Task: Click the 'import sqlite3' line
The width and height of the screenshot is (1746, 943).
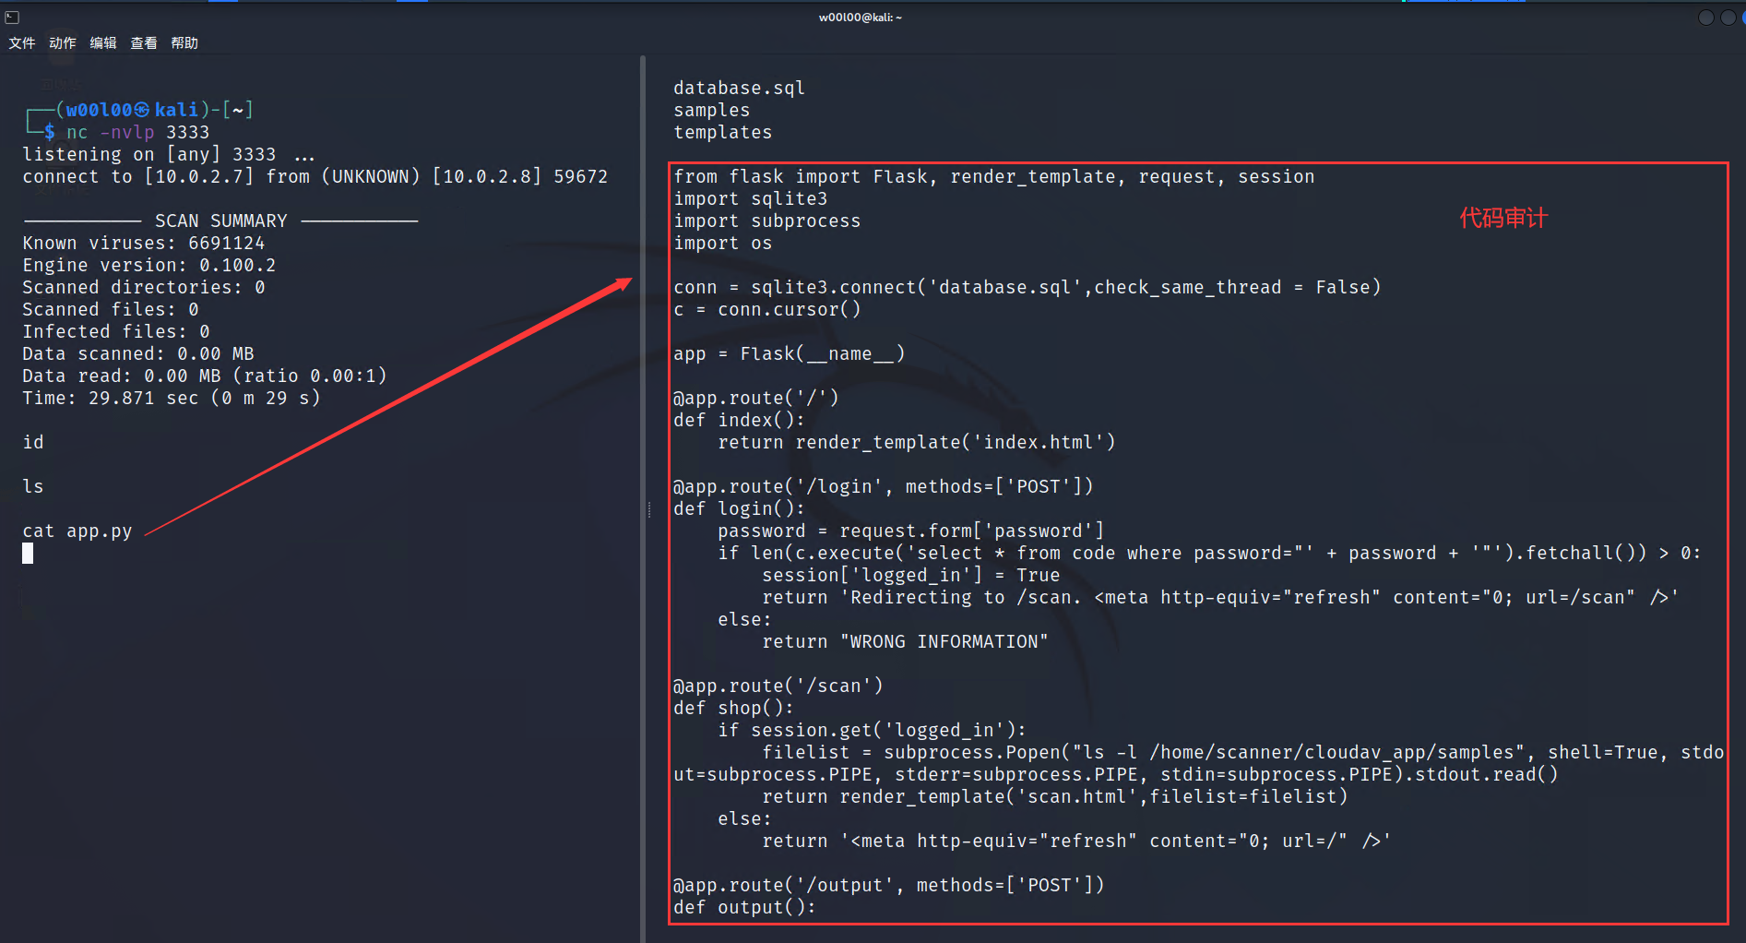Action: (x=750, y=198)
